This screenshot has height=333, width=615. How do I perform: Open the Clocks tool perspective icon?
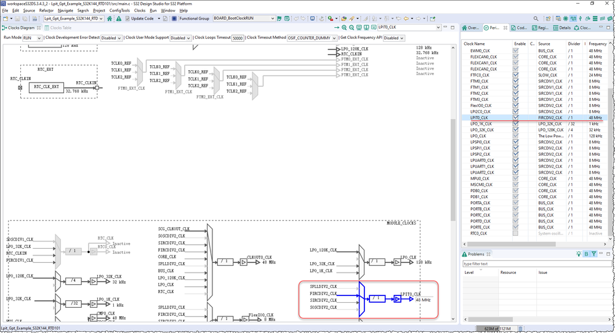coord(574,18)
